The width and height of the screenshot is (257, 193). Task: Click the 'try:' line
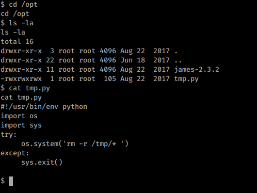[x=9, y=135]
